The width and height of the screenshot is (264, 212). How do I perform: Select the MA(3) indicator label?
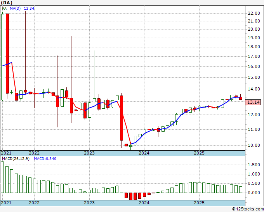[15, 8]
